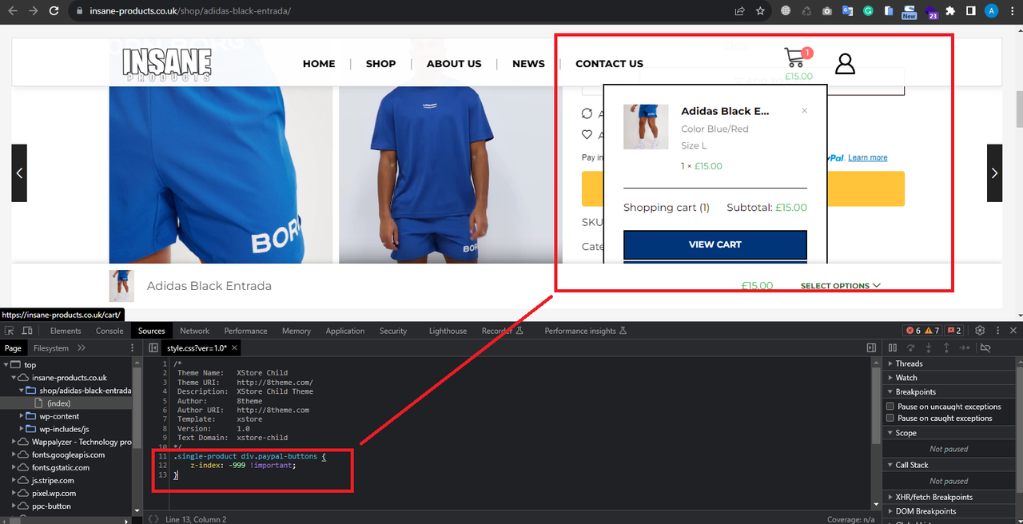This screenshot has height=524, width=1023.
Task: Open the Google Translate extension icon
Action: pyautogui.click(x=847, y=11)
